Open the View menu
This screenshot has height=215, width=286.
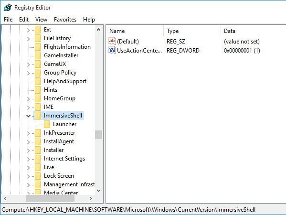tap(41, 20)
